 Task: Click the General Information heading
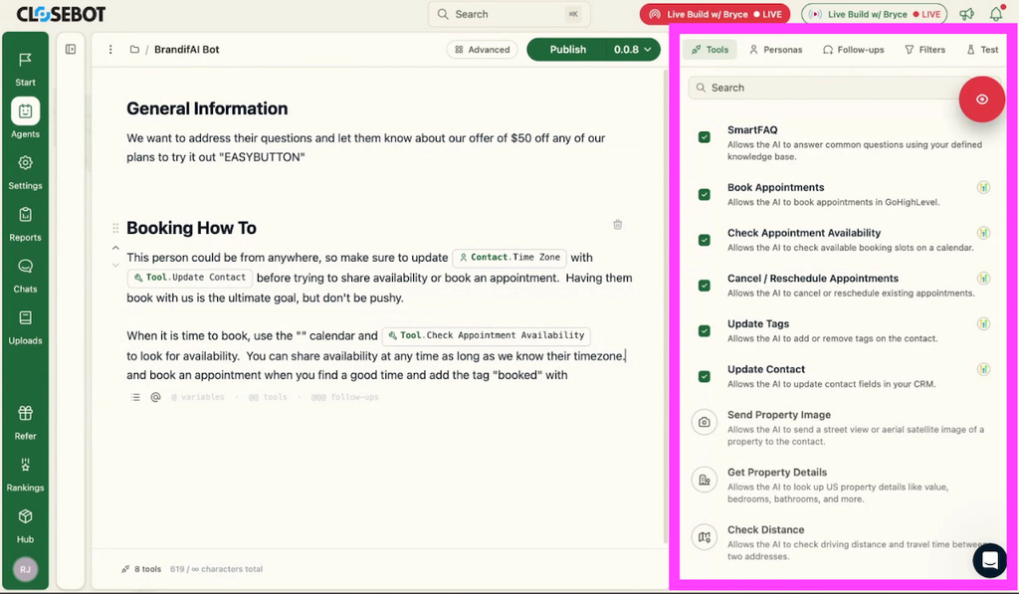coord(207,108)
